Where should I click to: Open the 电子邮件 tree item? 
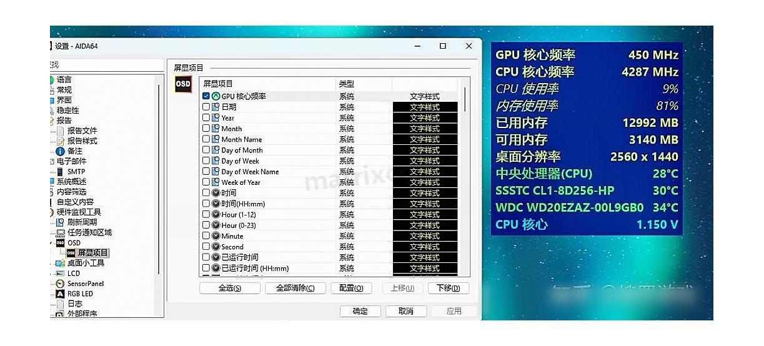72,161
